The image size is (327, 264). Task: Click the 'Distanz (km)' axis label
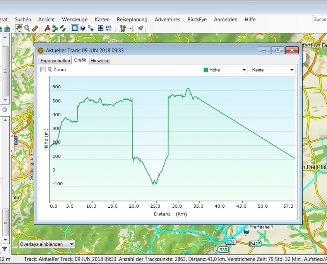pyautogui.click(x=170, y=214)
